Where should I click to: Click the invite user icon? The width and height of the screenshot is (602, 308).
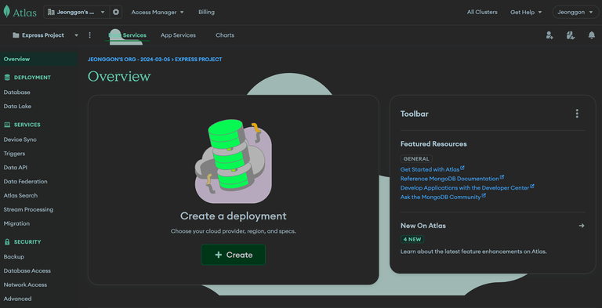tap(549, 35)
